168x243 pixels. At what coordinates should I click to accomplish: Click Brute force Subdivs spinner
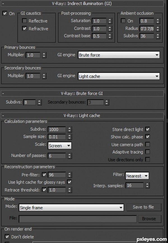click(x=39, y=102)
